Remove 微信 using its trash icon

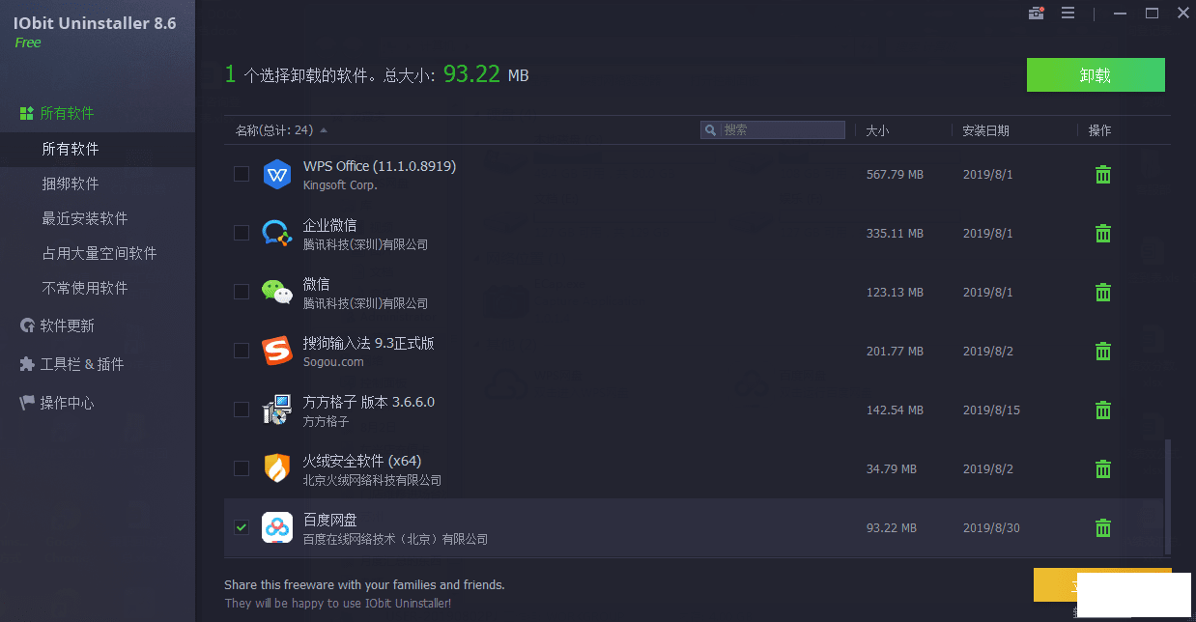point(1103,293)
